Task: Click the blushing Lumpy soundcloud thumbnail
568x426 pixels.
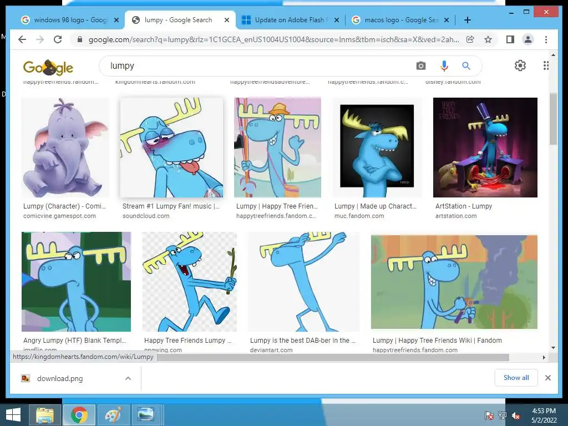Action: pyautogui.click(x=172, y=148)
